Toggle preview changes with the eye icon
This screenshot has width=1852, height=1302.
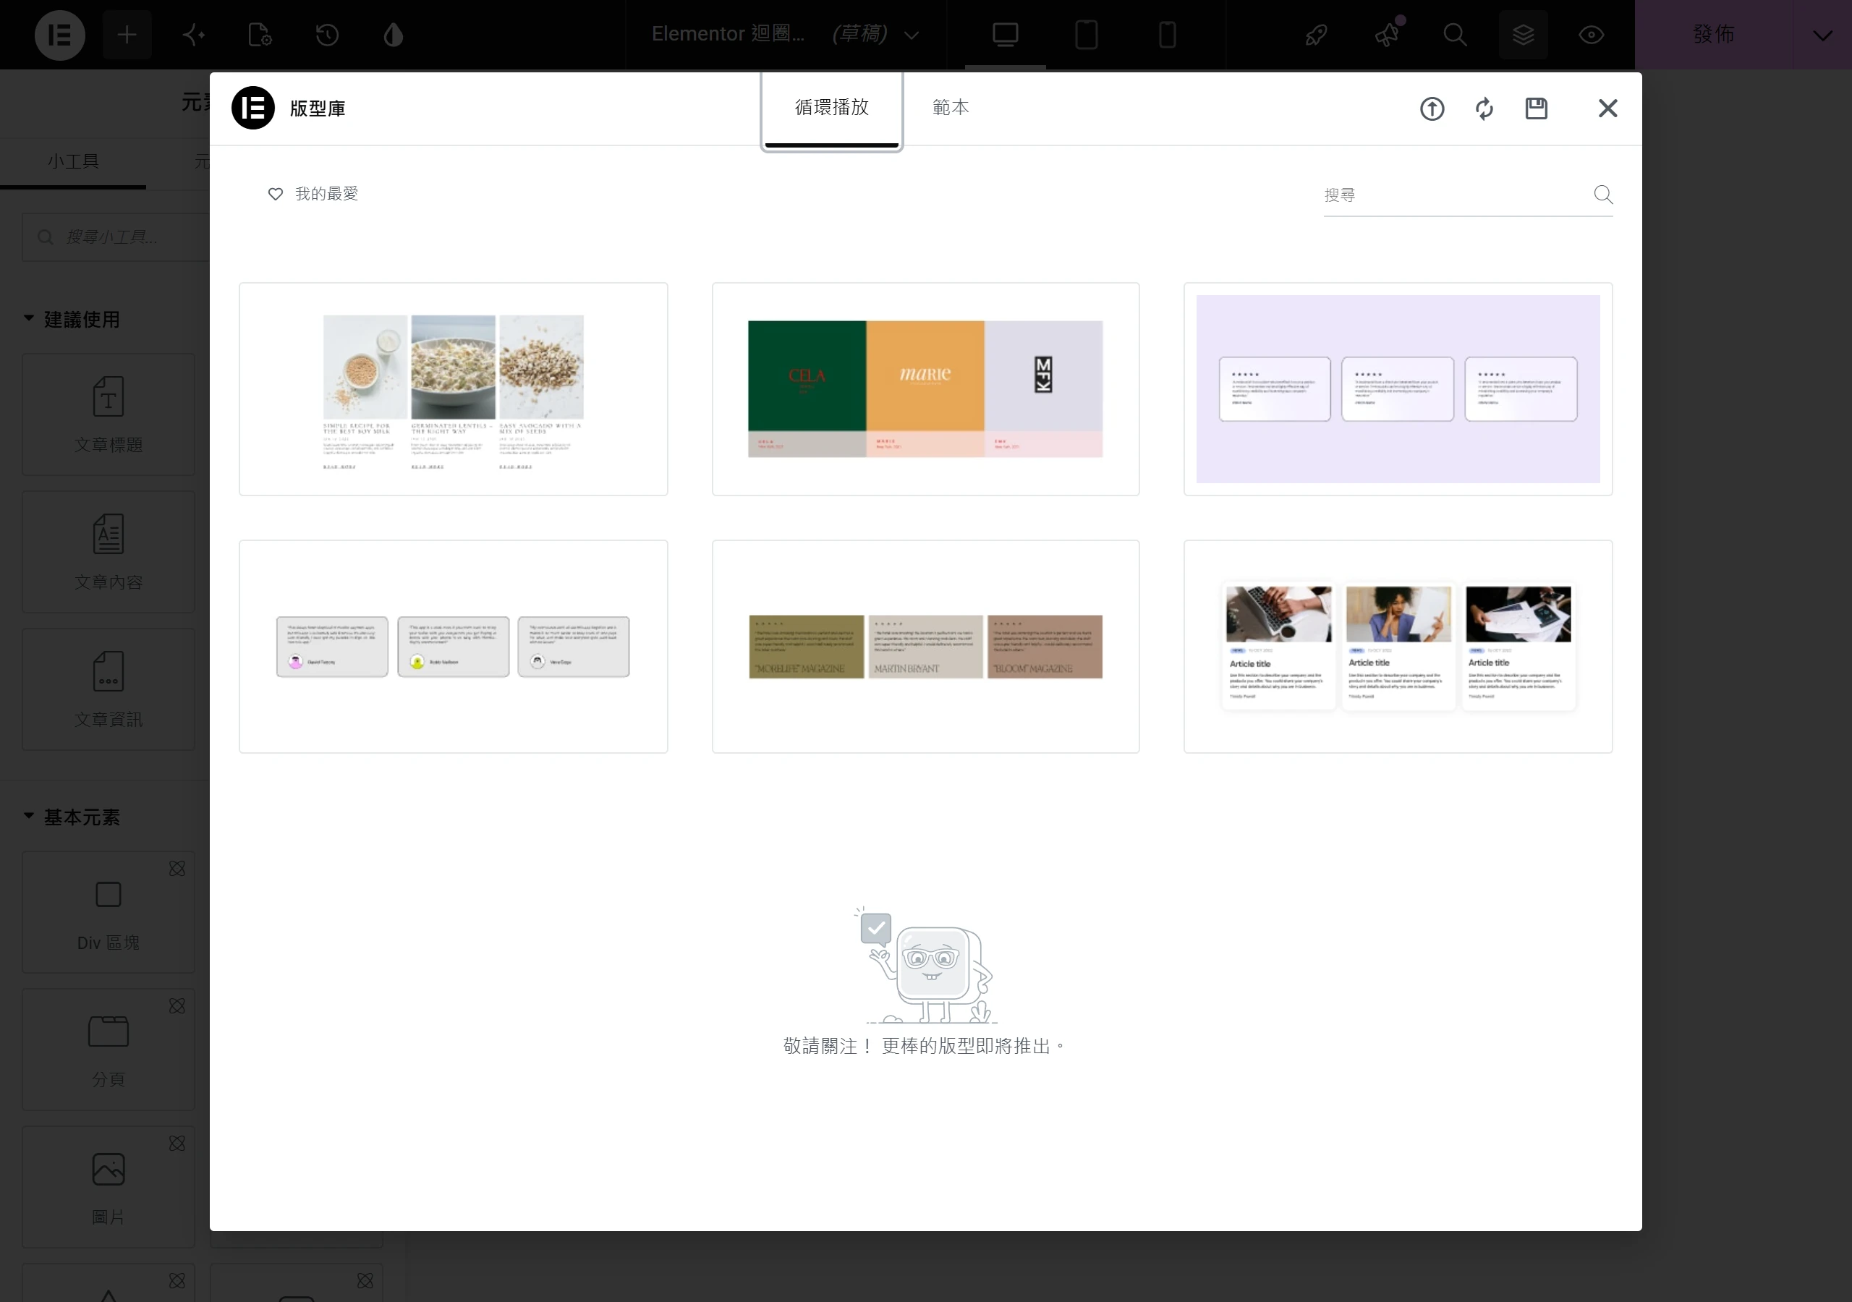[x=1591, y=35]
